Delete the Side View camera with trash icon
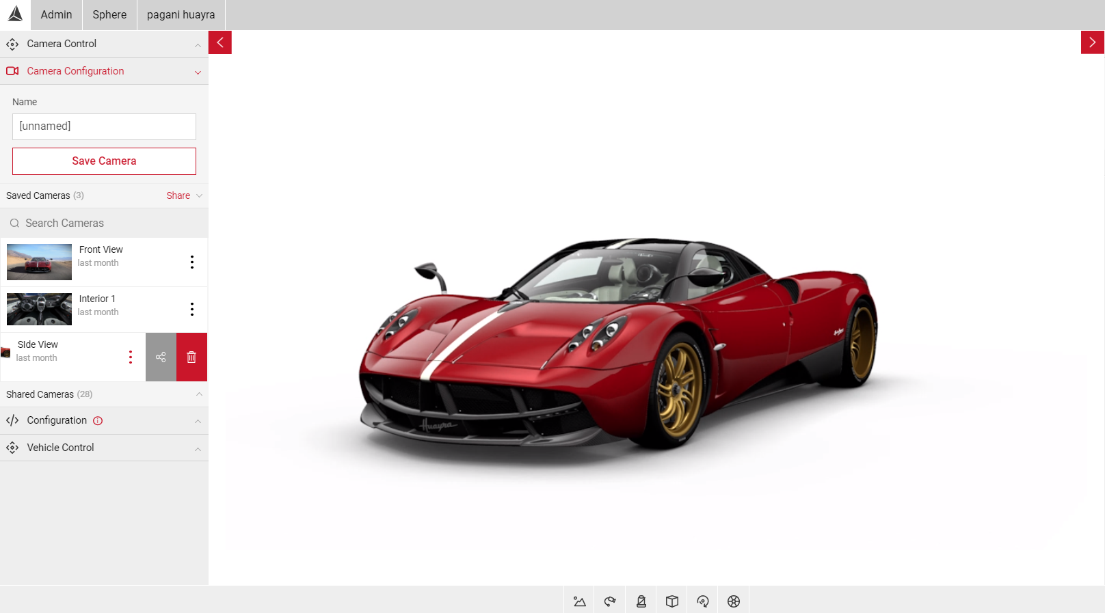 (191, 357)
